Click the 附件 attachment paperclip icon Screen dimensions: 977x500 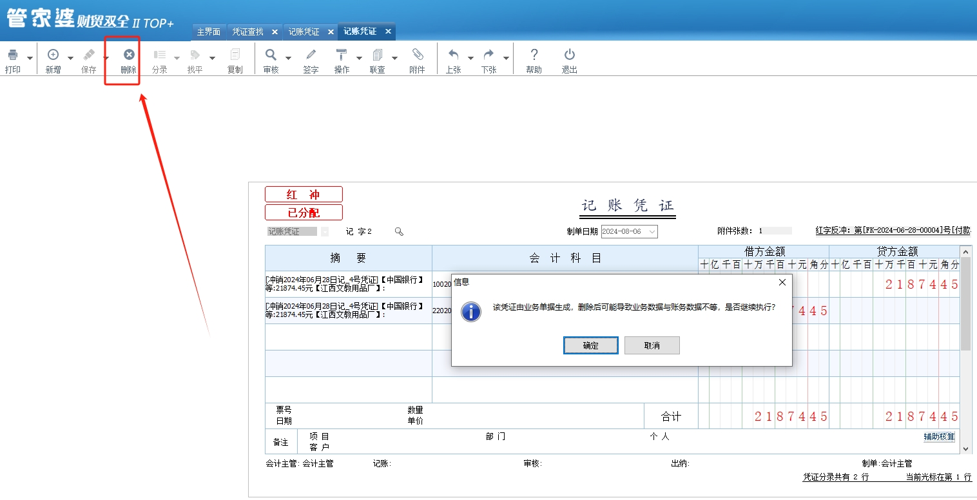[x=418, y=55]
